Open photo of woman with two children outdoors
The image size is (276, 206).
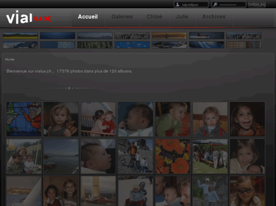click(x=24, y=156)
